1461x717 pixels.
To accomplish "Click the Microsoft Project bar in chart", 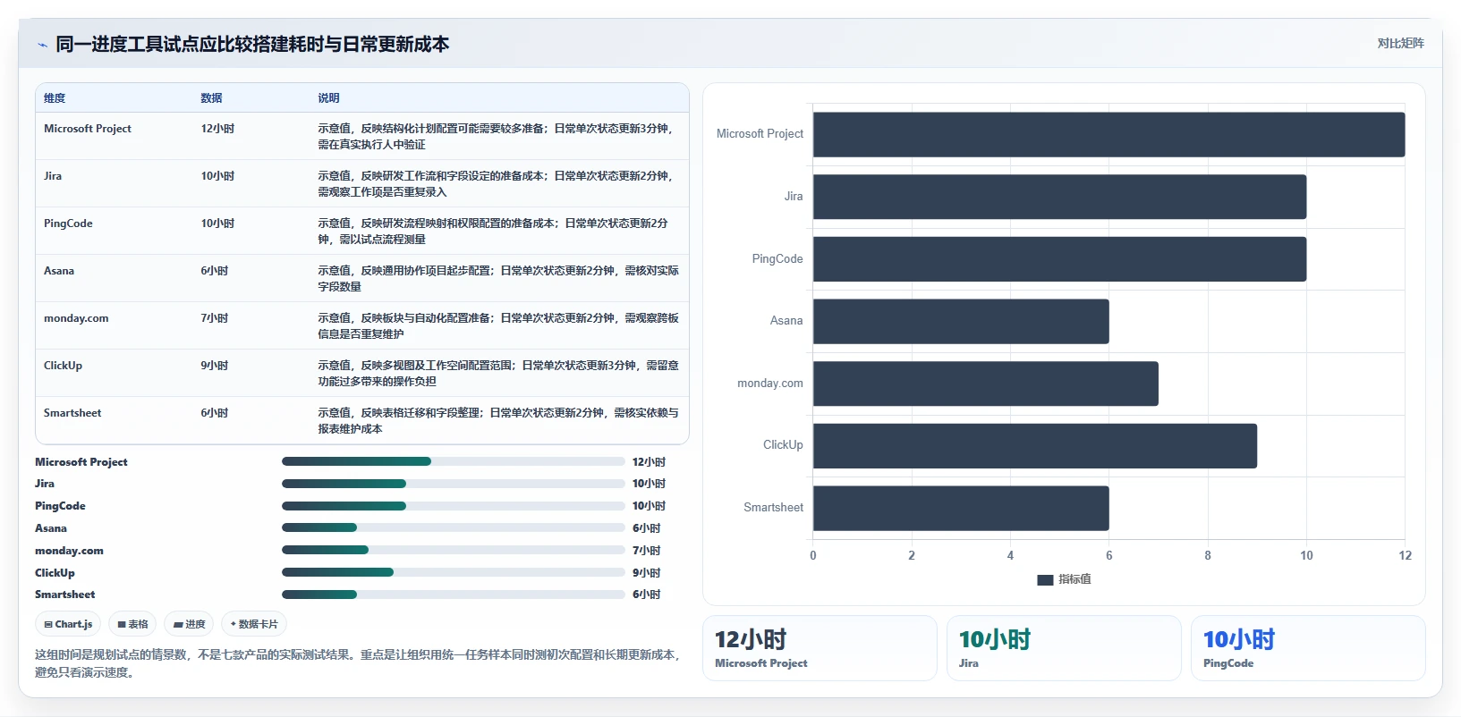I will click(x=1108, y=134).
